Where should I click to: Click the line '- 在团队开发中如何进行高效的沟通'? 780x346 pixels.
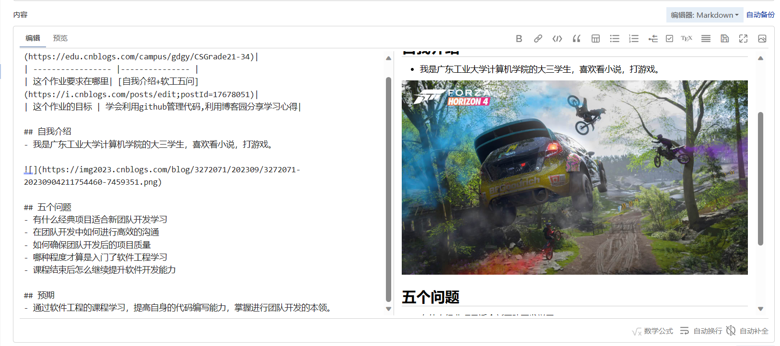coord(92,232)
